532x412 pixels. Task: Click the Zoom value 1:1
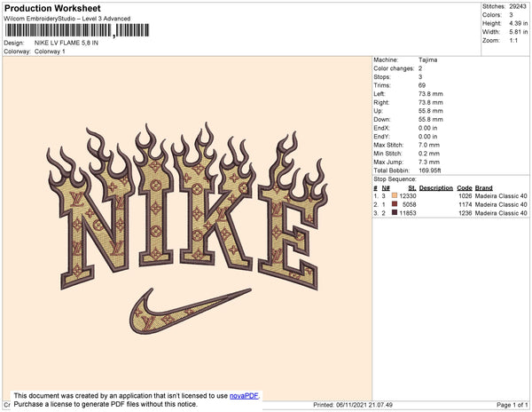[x=513, y=41]
